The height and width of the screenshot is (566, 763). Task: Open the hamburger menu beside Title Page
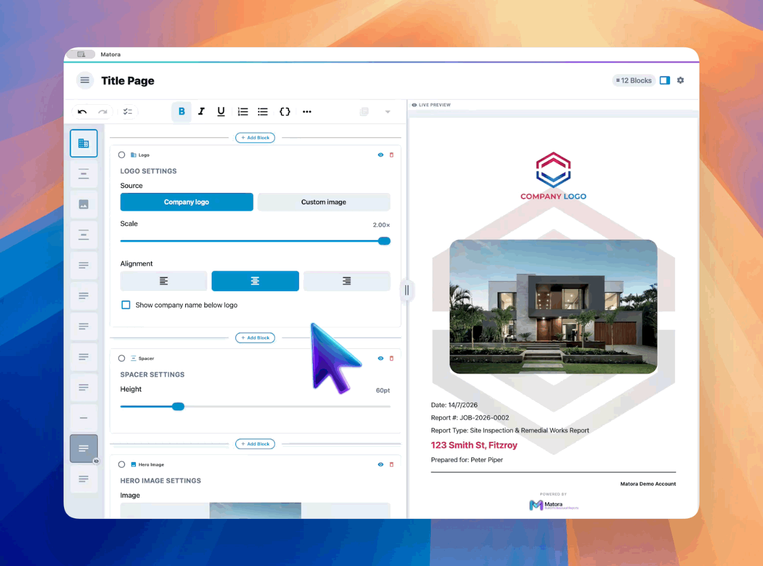85,80
